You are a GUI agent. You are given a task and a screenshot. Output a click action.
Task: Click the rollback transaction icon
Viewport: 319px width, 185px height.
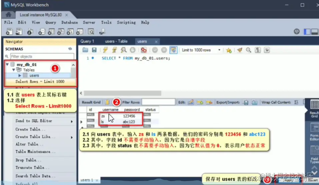coord(164,50)
